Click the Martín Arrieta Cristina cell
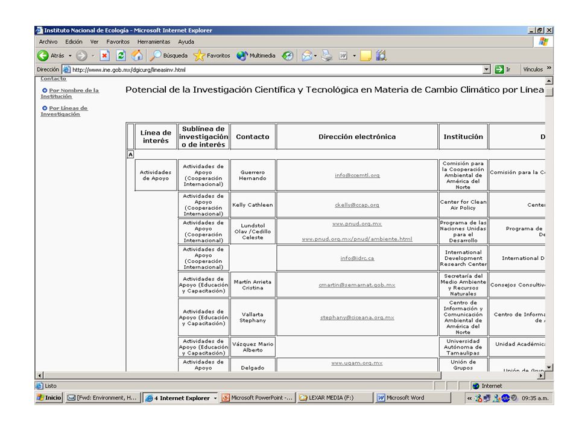This screenshot has width=579, height=434. tap(253, 285)
